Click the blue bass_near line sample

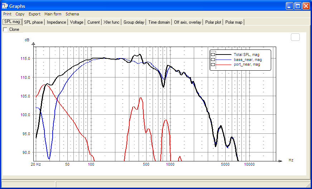click(224, 60)
